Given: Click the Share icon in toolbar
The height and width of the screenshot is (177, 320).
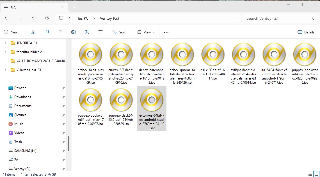Looking at the screenshot, I should click(87, 32).
